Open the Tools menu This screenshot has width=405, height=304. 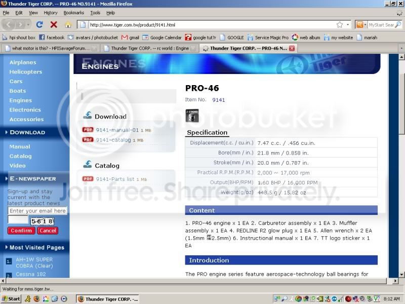click(x=95, y=13)
